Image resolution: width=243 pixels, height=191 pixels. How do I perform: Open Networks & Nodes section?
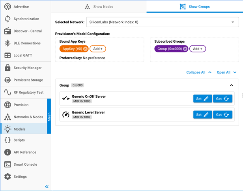[x=28, y=117]
